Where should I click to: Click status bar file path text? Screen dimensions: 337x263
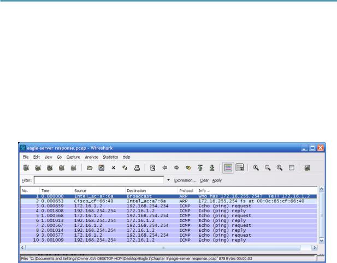137,258
